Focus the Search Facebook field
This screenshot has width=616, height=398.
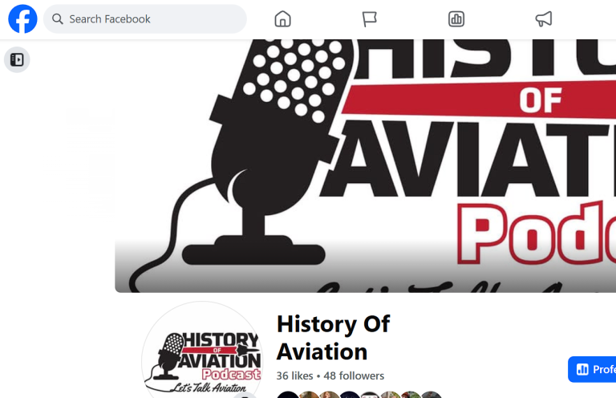click(145, 19)
